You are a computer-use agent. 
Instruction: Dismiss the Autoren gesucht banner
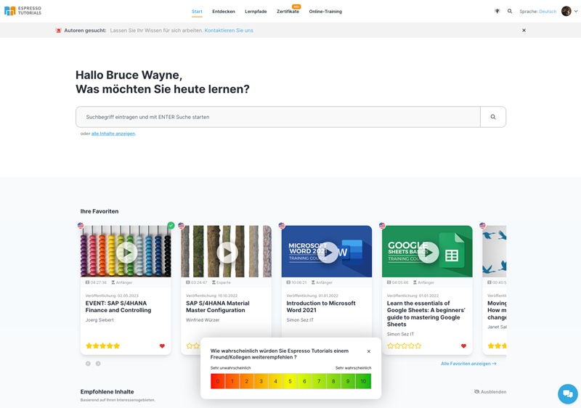524,30
